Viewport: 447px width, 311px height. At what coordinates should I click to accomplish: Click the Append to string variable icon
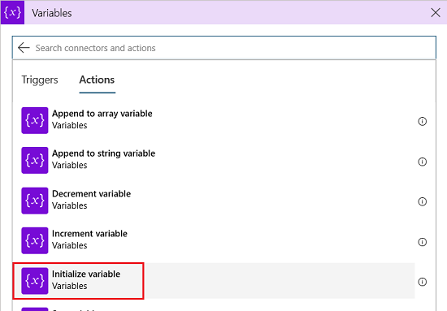(35, 160)
